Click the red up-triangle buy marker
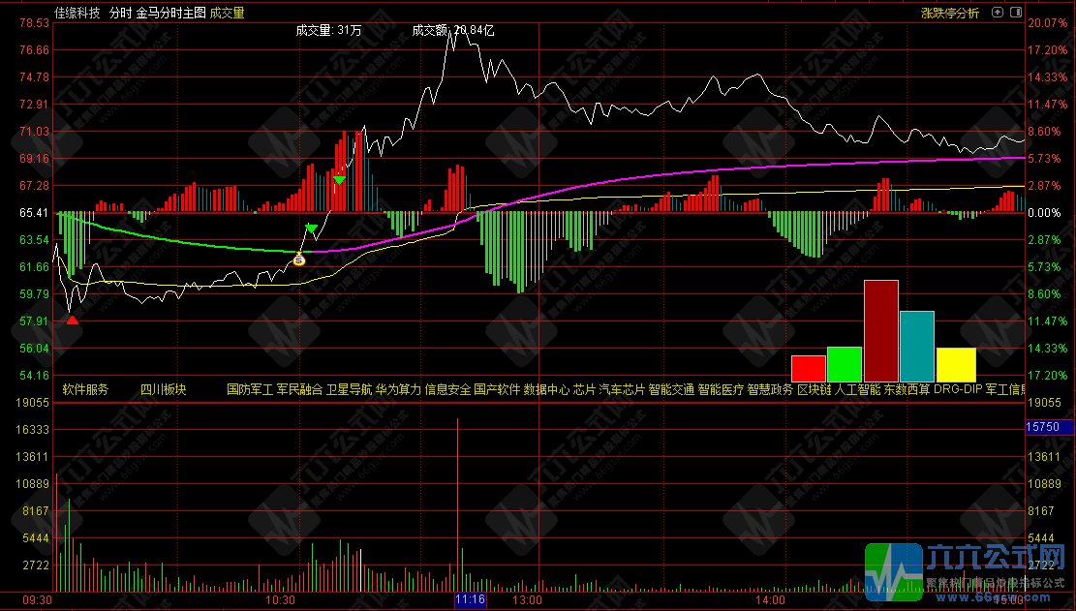The width and height of the screenshot is (1076, 611). tap(73, 319)
